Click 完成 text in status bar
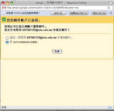 tap(4, 107)
